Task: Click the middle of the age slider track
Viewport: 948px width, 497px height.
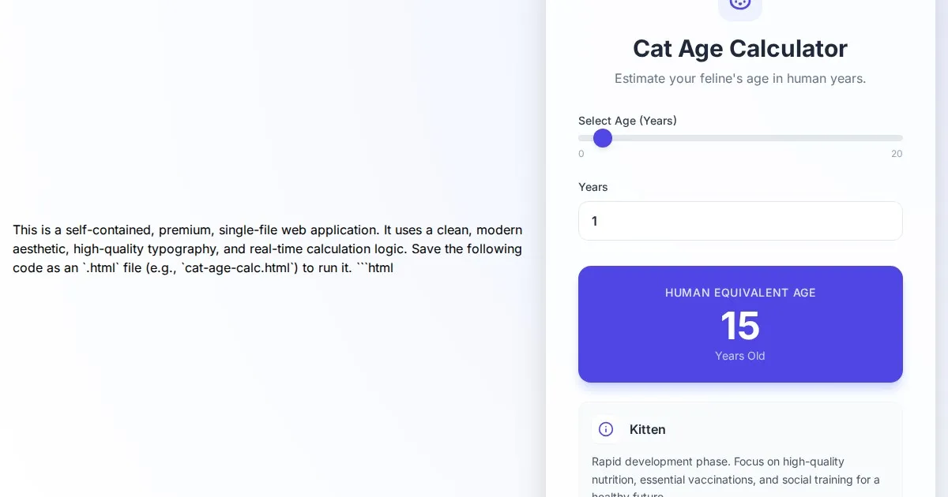Action: tap(740, 138)
